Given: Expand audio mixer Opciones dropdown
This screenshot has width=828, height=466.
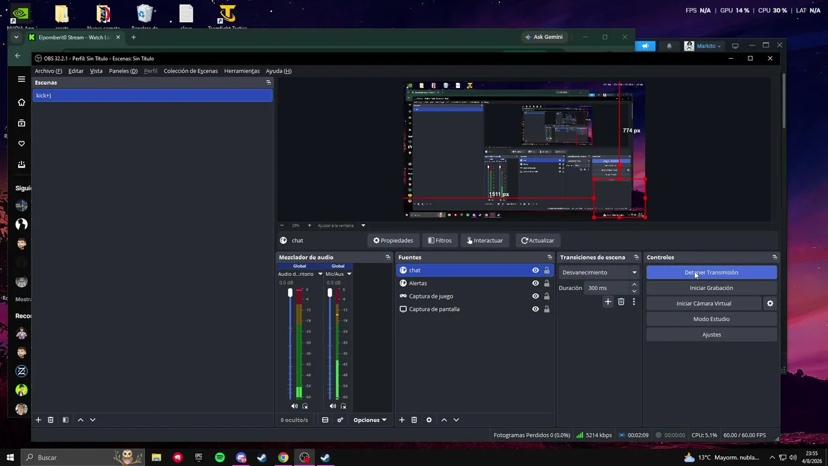Looking at the screenshot, I should 370,420.
